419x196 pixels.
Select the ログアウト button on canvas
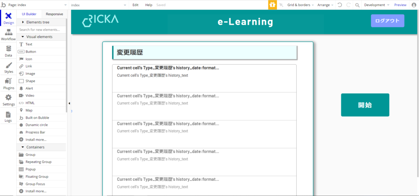pyautogui.click(x=387, y=21)
